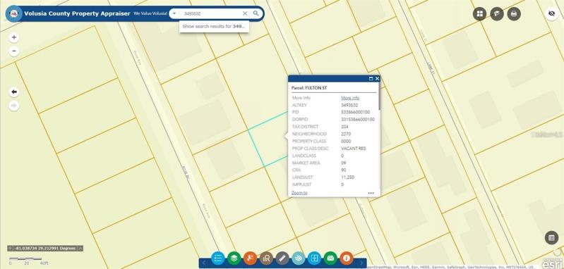The height and width of the screenshot is (269, 564).
Task: Select the TAX DISTRICT value 204
Action: [344, 127]
